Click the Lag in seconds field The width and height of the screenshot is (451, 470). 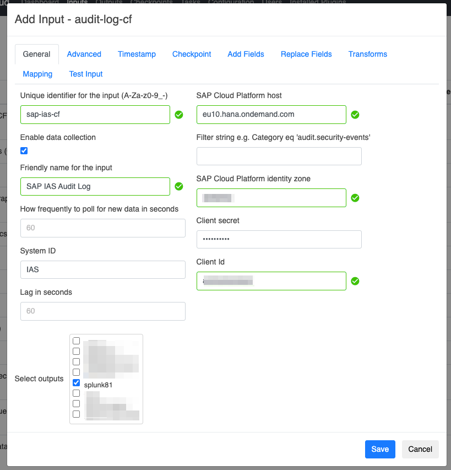[102, 311]
